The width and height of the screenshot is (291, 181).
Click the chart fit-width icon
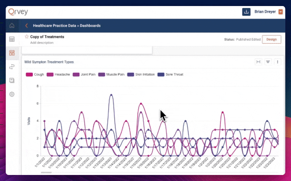point(259,62)
